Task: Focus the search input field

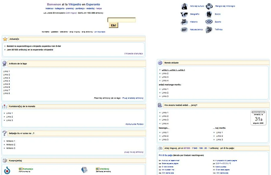Action: pos(121,20)
